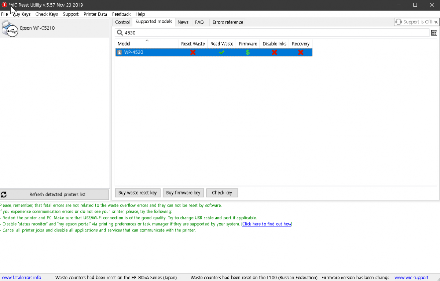Sort by the Recovery column header

pos(301,44)
